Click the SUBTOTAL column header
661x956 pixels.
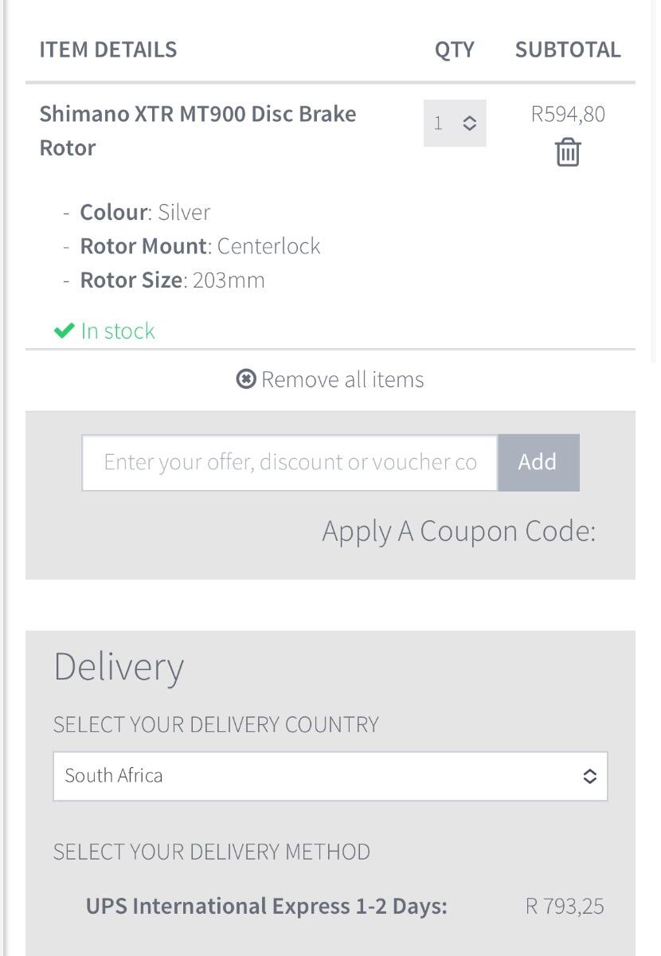(x=568, y=49)
